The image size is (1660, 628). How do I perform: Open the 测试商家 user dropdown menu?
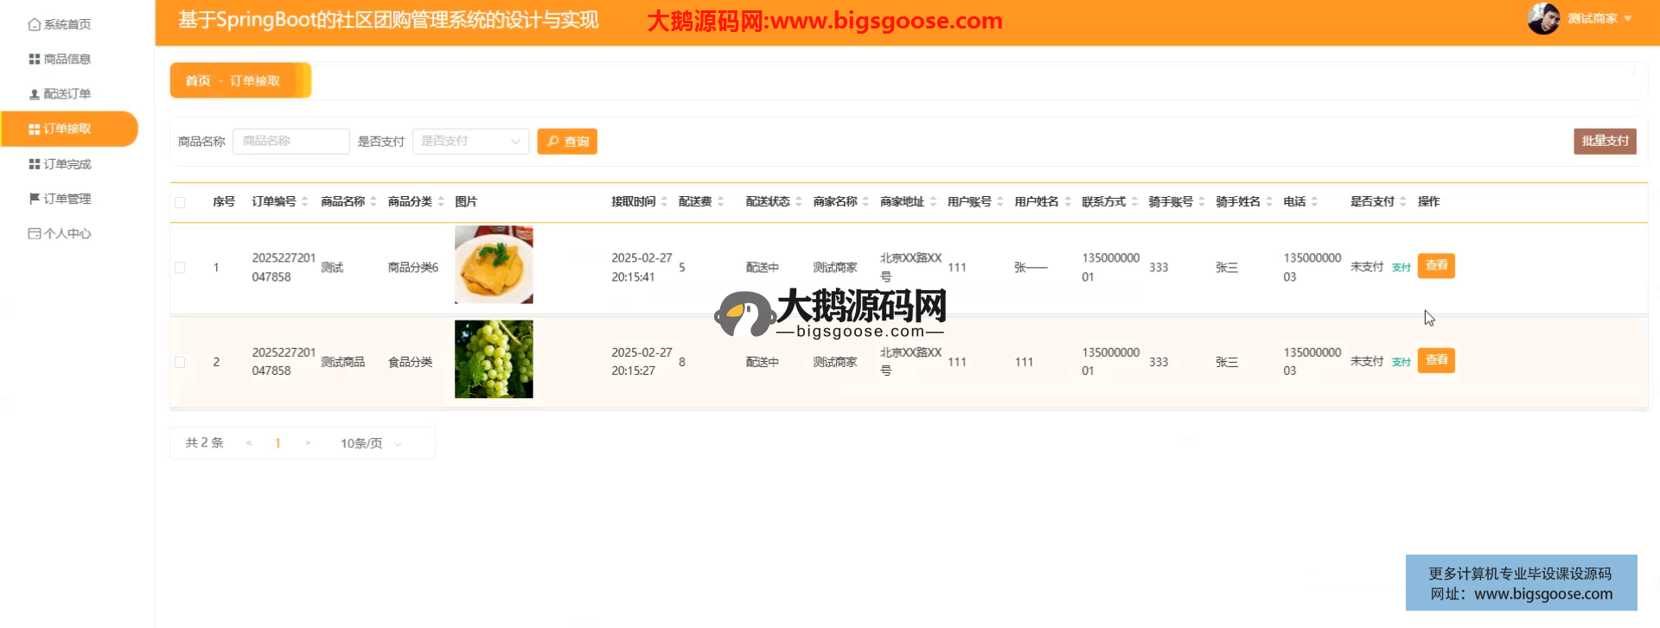pos(1599,18)
